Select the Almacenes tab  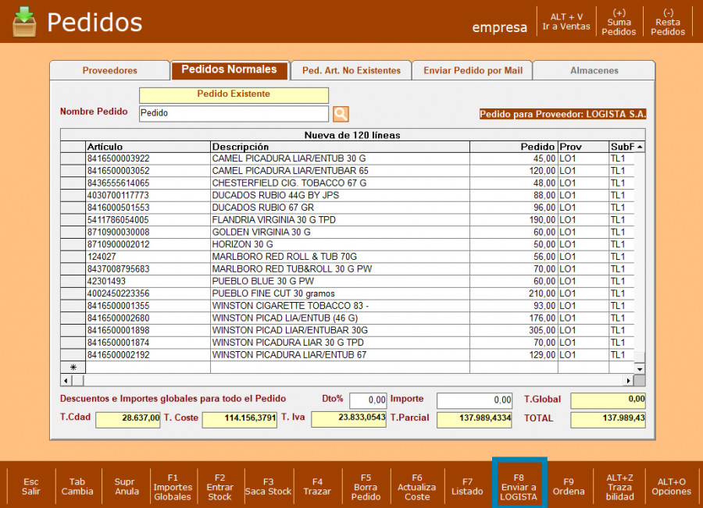[x=594, y=70]
